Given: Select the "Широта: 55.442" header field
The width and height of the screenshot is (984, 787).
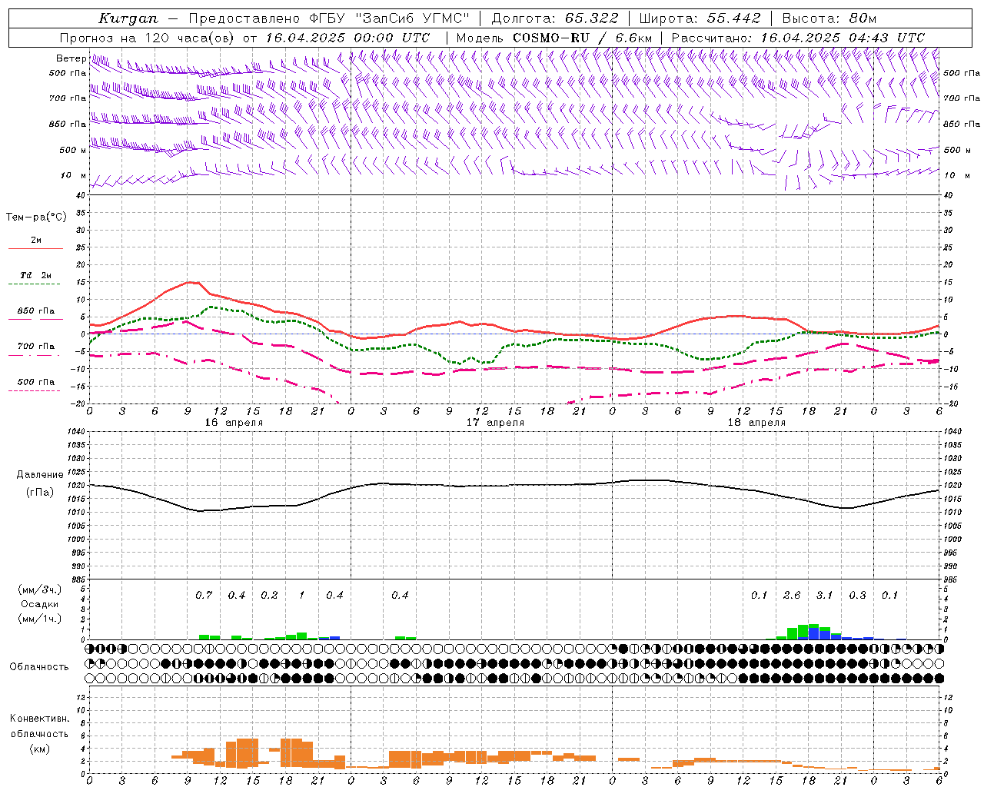Looking at the screenshot, I should [x=700, y=18].
